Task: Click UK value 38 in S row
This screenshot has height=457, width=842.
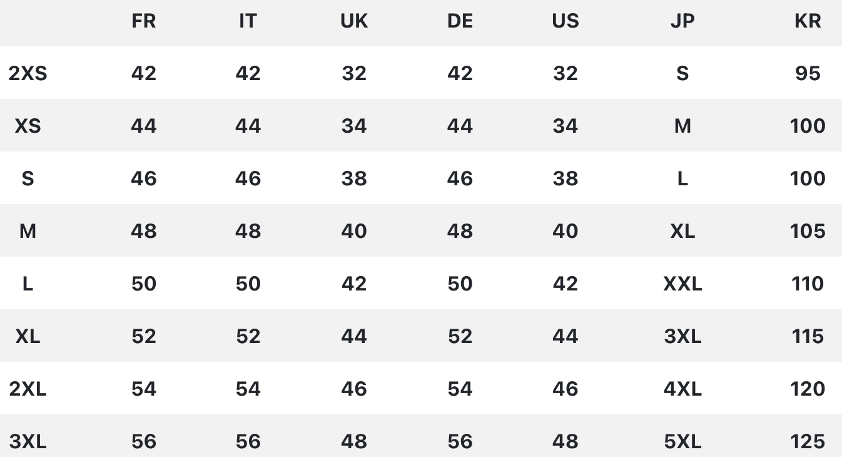Action: pyautogui.click(x=354, y=179)
